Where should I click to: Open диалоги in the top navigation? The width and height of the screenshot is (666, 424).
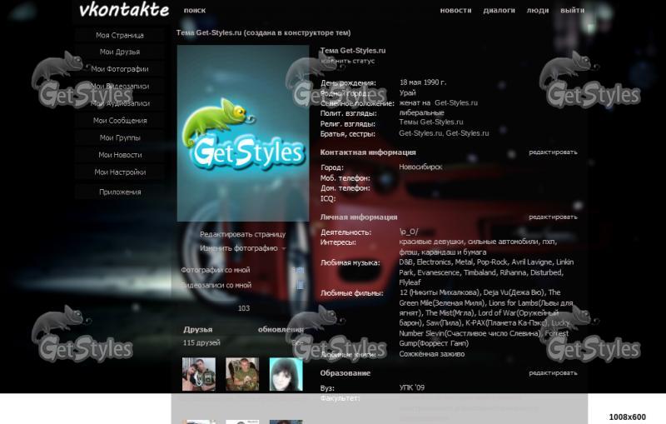click(499, 11)
